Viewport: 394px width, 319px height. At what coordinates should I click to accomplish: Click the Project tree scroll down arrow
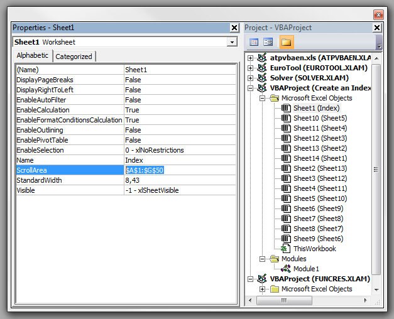click(x=376, y=289)
